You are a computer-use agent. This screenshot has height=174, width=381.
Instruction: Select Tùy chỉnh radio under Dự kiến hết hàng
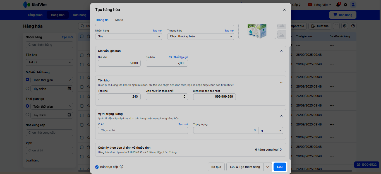point(27,88)
